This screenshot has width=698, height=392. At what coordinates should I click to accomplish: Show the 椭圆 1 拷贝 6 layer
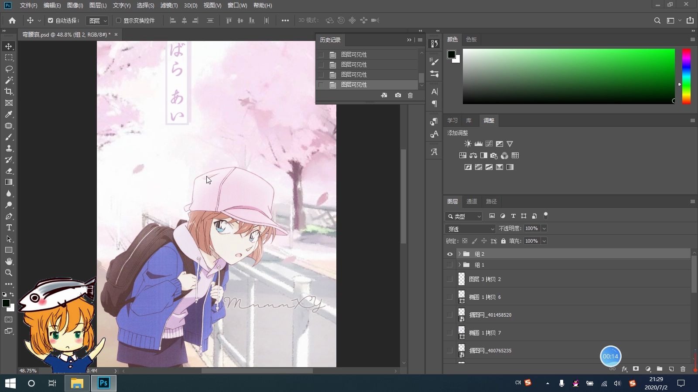pos(450,297)
